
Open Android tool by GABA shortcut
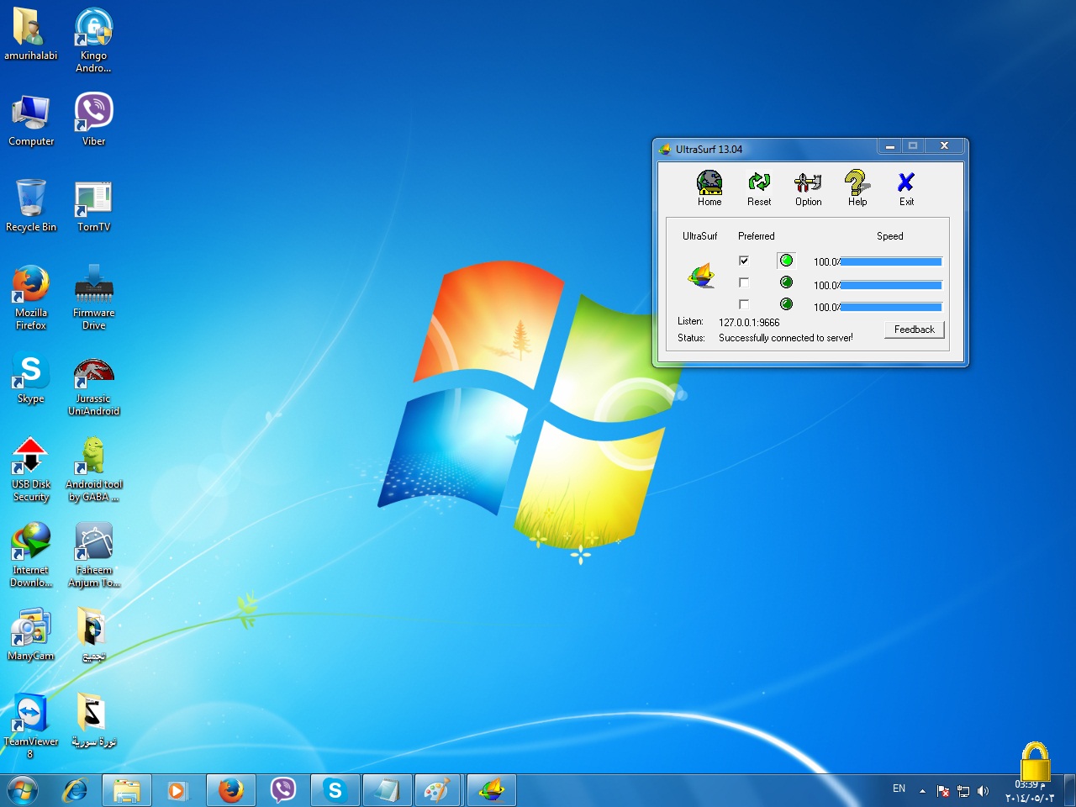click(x=93, y=469)
